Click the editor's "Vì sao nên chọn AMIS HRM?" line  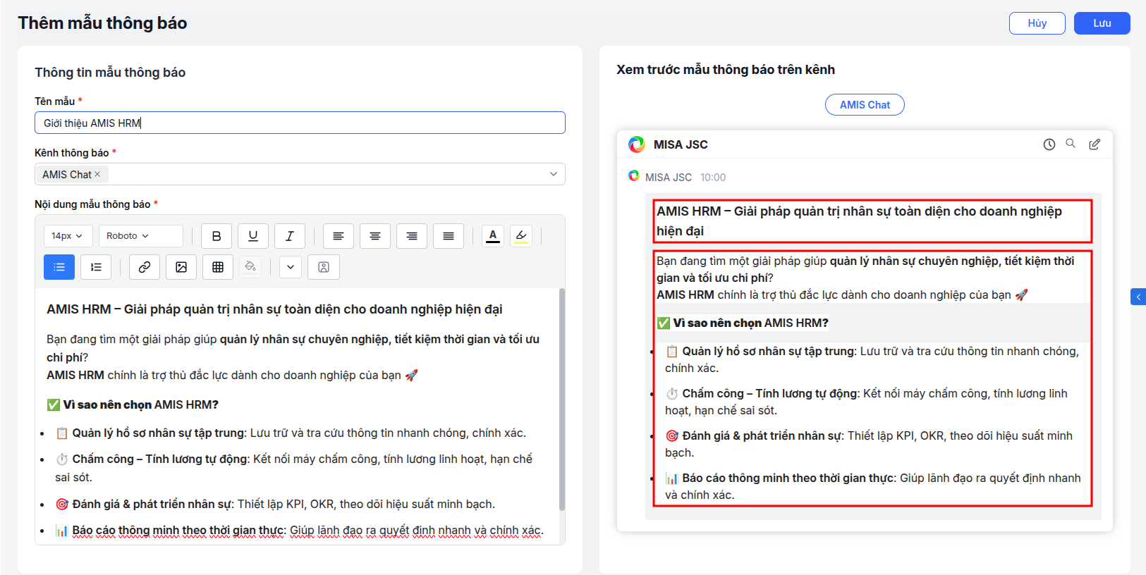(133, 404)
